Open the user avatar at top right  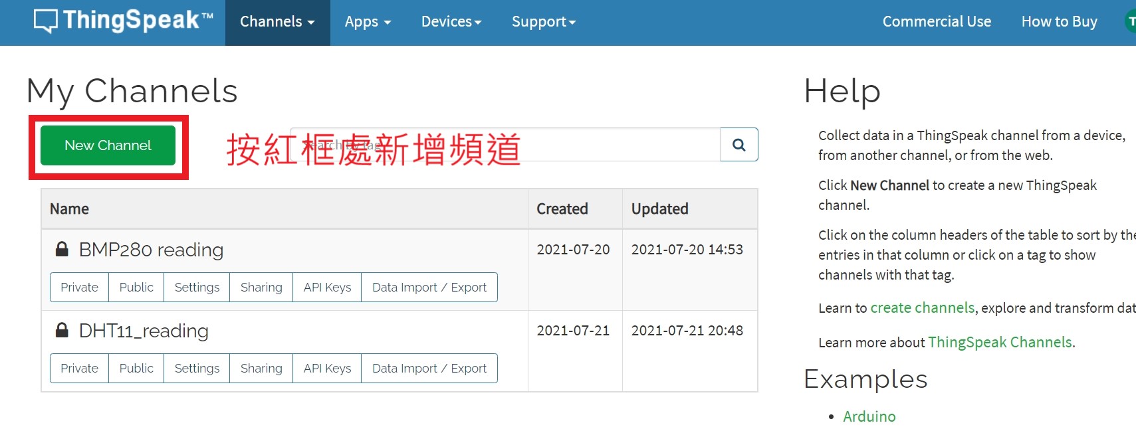click(x=1130, y=21)
